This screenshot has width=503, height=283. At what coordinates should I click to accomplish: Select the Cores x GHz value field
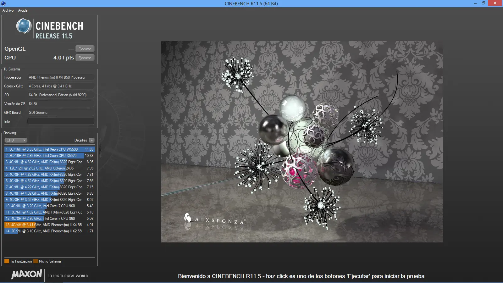click(61, 86)
